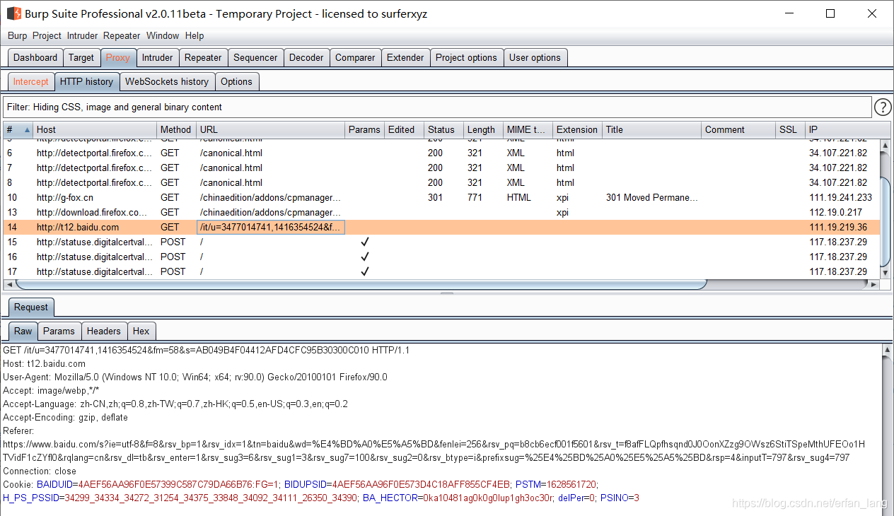Click horizontal scrollbar right arrow
The height and width of the screenshot is (516, 894).
coord(874,284)
